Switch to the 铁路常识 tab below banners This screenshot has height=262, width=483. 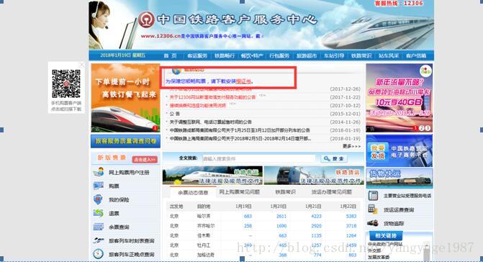point(285,192)
